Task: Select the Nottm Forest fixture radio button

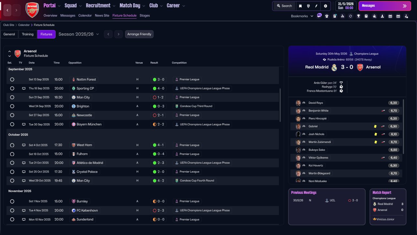Action: [x=12, y=79]
